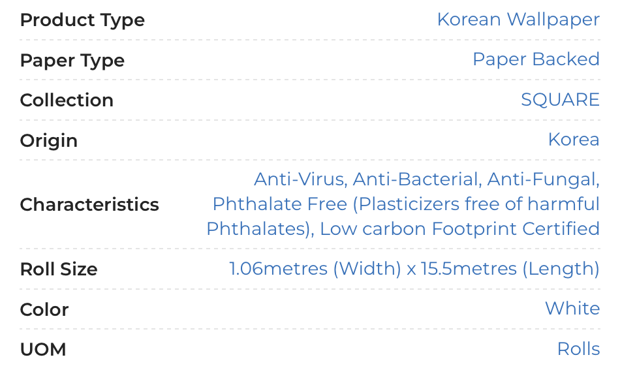Click the Color label
620x385 pixels.
pyautogui.click(x=44, y=309)
